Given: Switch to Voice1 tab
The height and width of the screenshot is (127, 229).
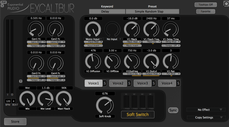Looking at the screenshot, I should tap(94, 83).
